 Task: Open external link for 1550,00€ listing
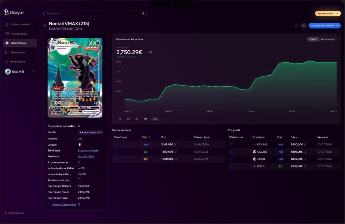pos(176,152)
